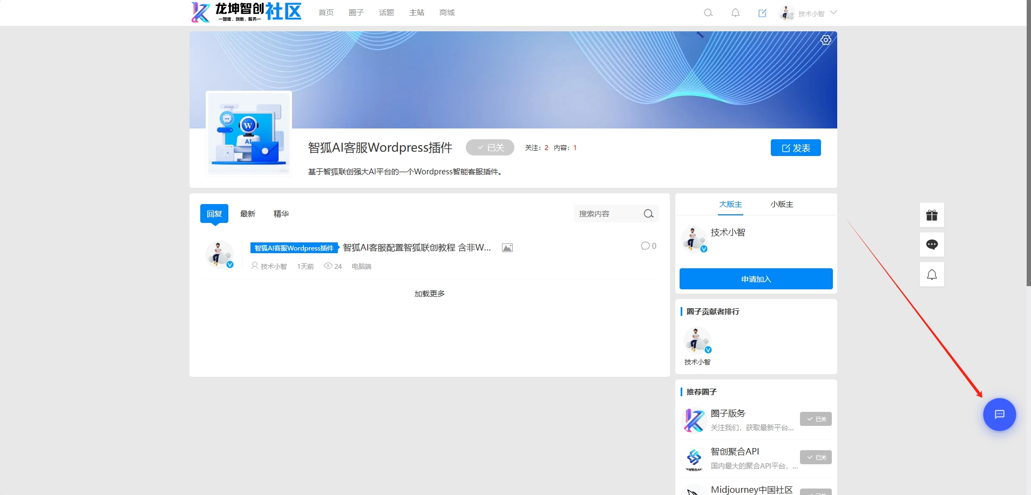Go to 首页 in the navigation
The height and width of the screenshot is (495, 1031).
tap(326, 12)
